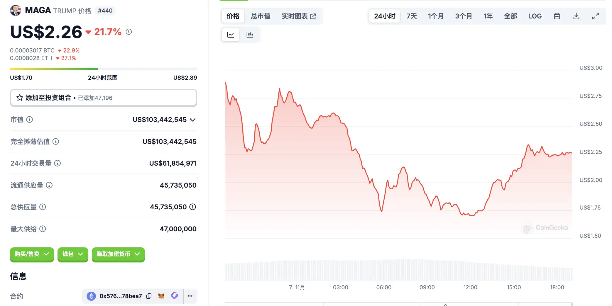Open the 购买/售卖 dropdown
The width and height of the screenshot is (612, 306).
(x=32, y=254)
